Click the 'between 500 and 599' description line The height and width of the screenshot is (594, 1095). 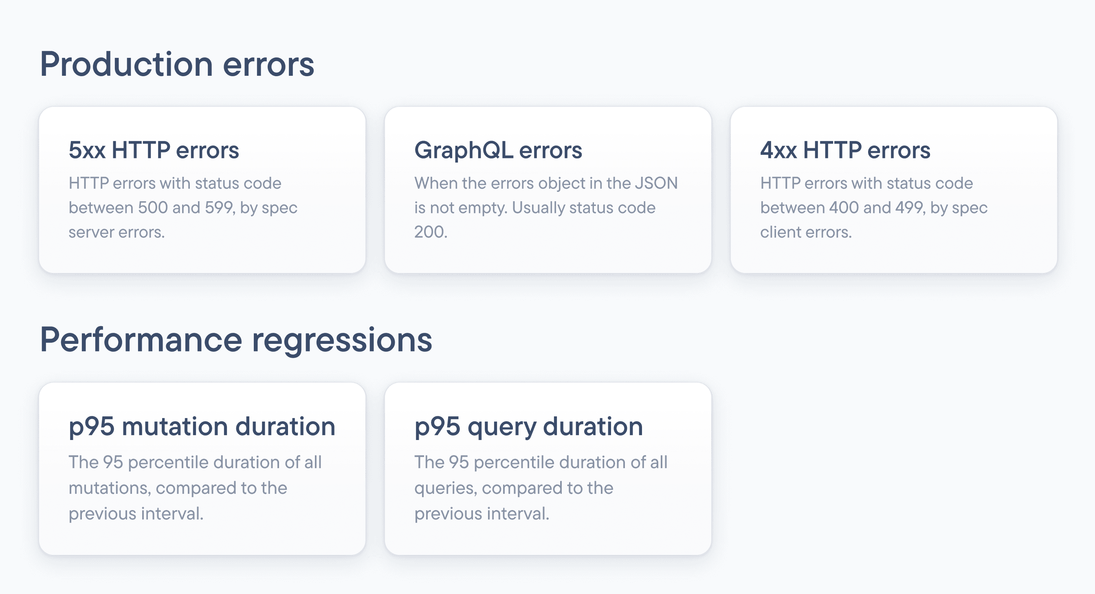pyautogui.click(x=183, y=207)
